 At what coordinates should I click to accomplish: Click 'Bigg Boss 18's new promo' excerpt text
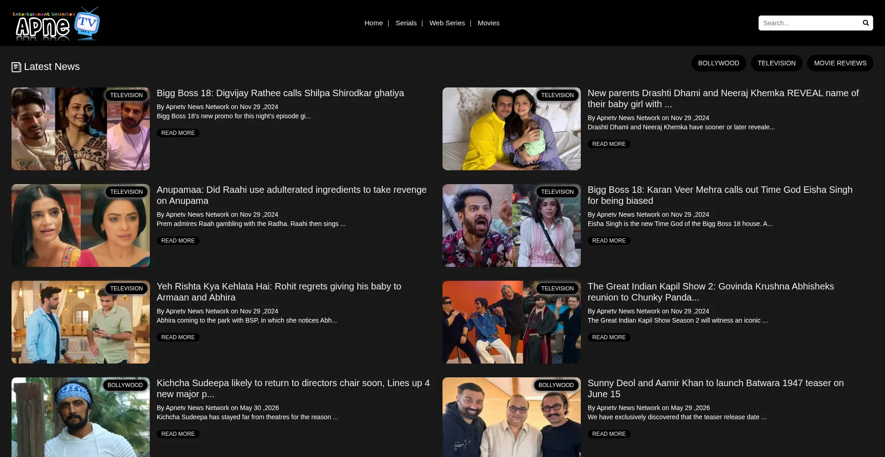point(234,116)
